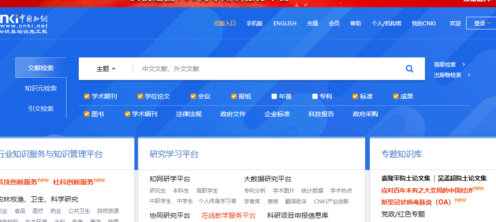Image resolution: width=496 pixels, height=222 pixels.
Task: Click 翻译助手 link
Action: coord(296,201)
